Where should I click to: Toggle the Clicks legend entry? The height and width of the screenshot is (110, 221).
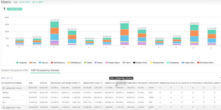tap(127, 63)
